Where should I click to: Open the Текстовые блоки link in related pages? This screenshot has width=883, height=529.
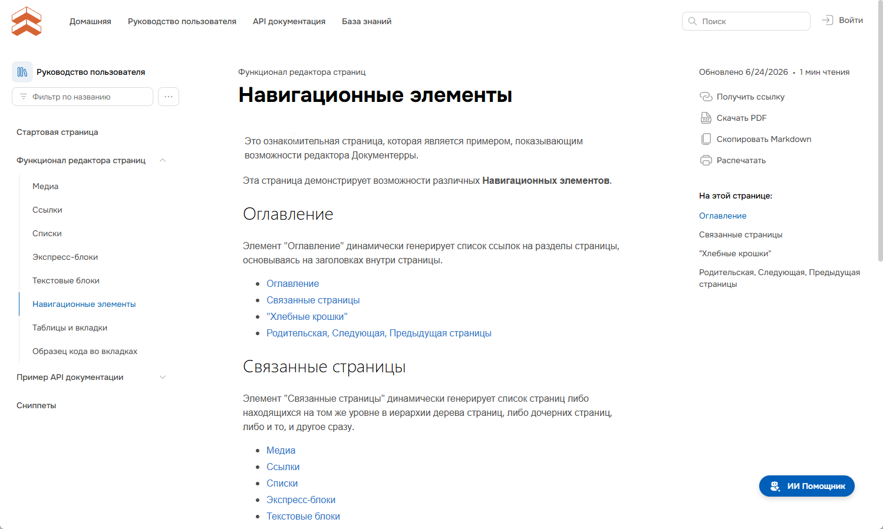point(303,516)
